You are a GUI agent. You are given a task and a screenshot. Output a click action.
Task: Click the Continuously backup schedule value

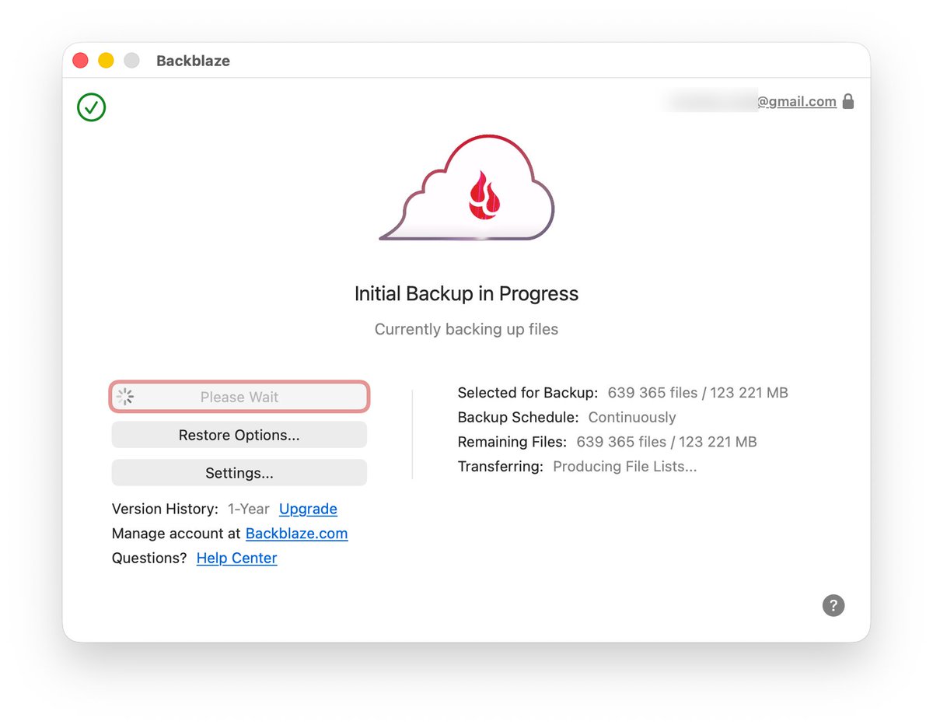[x=632, y=418]
